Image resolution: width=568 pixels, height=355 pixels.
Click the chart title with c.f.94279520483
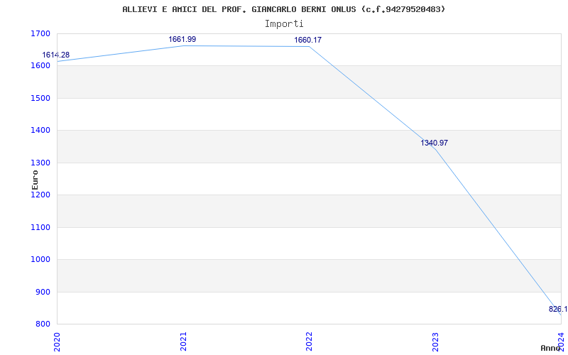(283, 9)
